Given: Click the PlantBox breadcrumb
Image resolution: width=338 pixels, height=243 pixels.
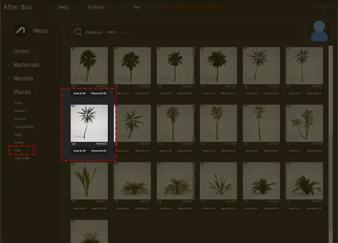Looking at the screenshot, I should pyautogui.click(x=94, y=32).
